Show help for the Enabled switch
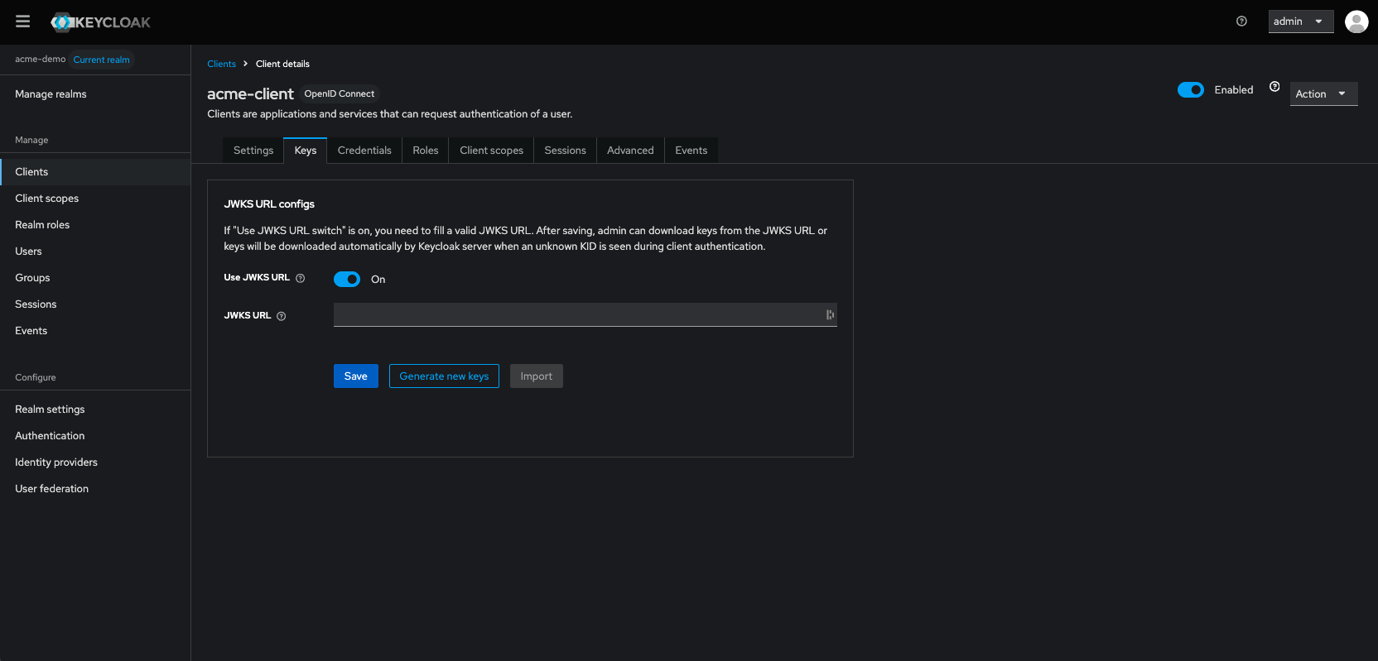Viewport: 1378px width, 661px height. pos(1274,87)
